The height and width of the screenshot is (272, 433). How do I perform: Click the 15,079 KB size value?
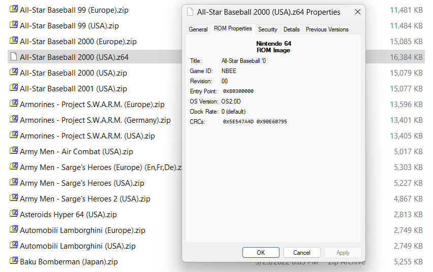point(406,73)
